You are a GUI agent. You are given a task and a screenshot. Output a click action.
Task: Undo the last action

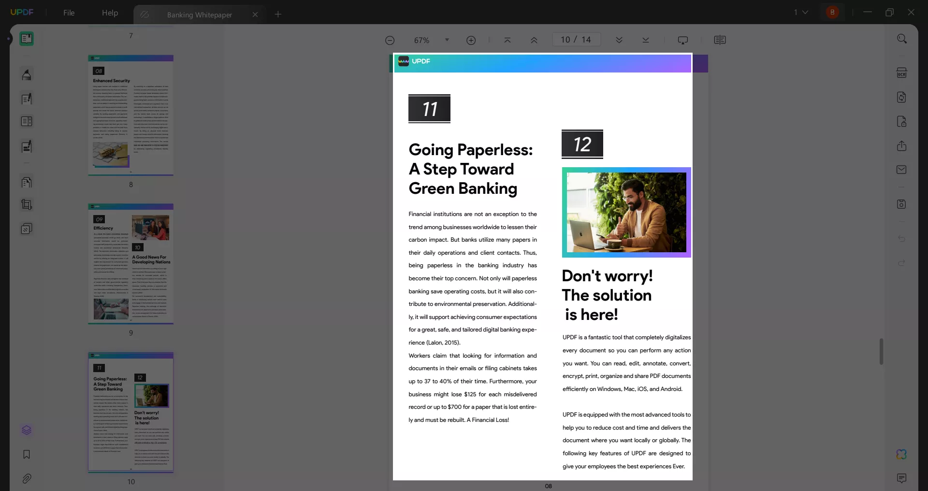pyautogui.click(x=902, y=238)
